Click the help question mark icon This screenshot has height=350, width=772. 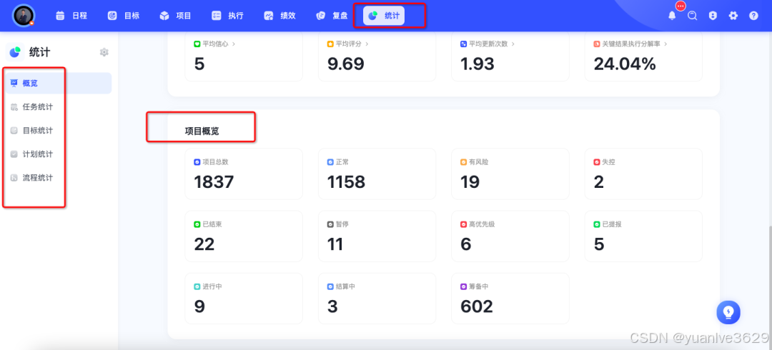754,16
